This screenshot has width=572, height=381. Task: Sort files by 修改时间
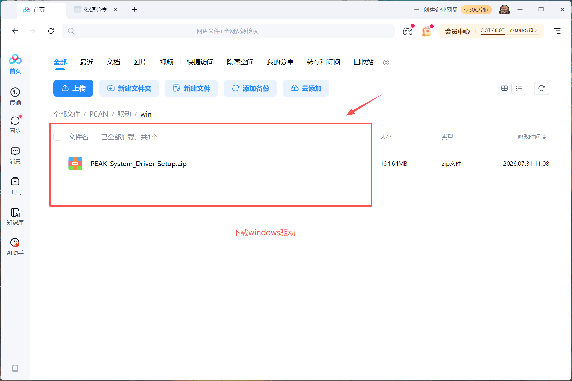[x=532, y=137]
